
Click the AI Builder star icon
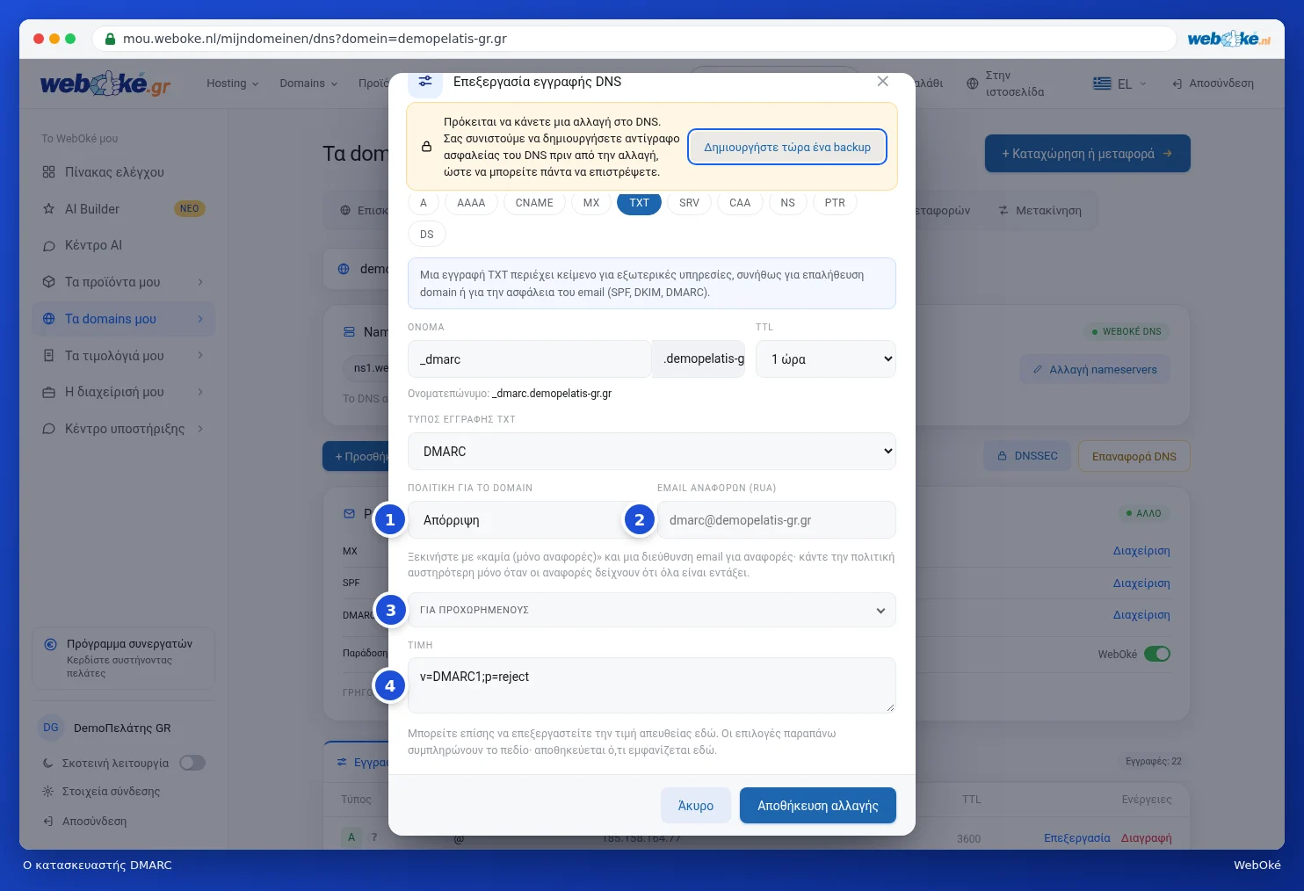(49, 209)
